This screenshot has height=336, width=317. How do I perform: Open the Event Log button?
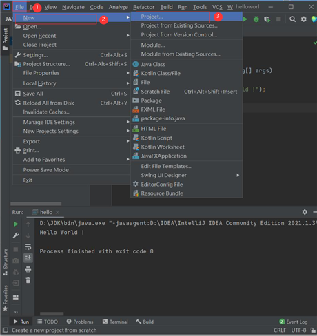point(294,322)
